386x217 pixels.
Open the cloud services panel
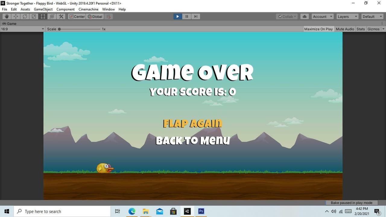305,17
